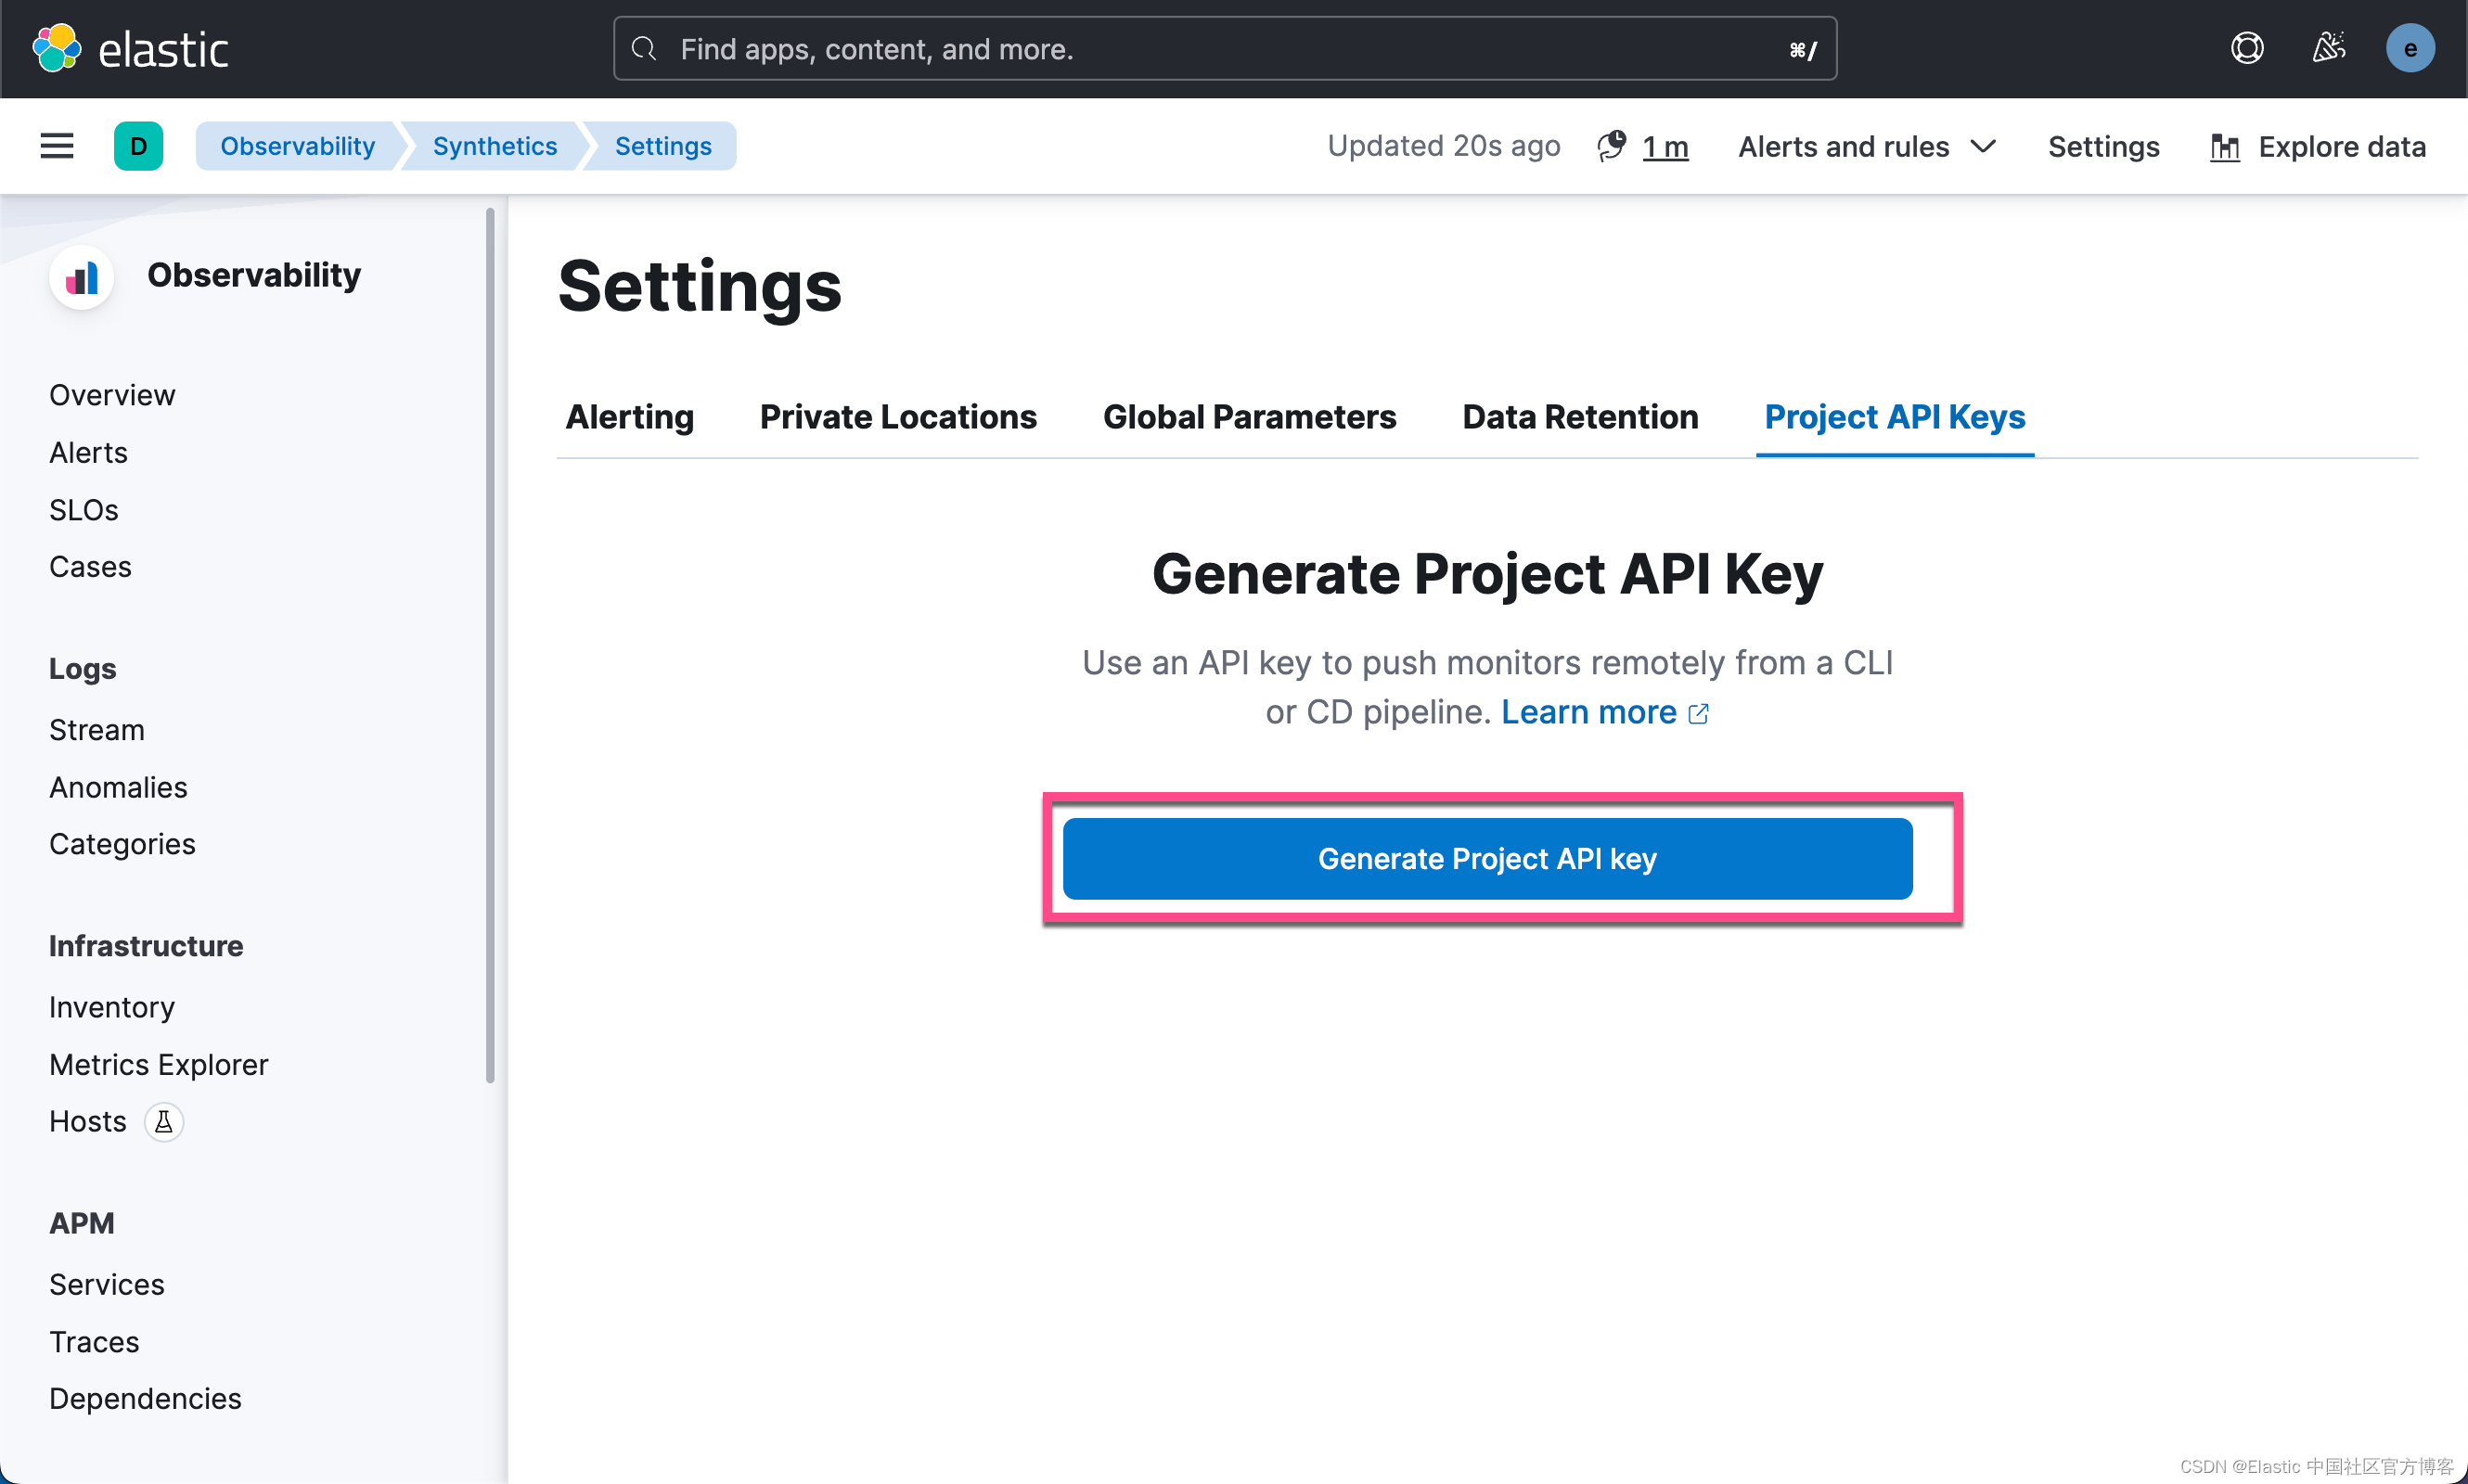Click the sidebar vertical scrollbar
The image size is (2468, 1484).
click(x=490, y=645)
